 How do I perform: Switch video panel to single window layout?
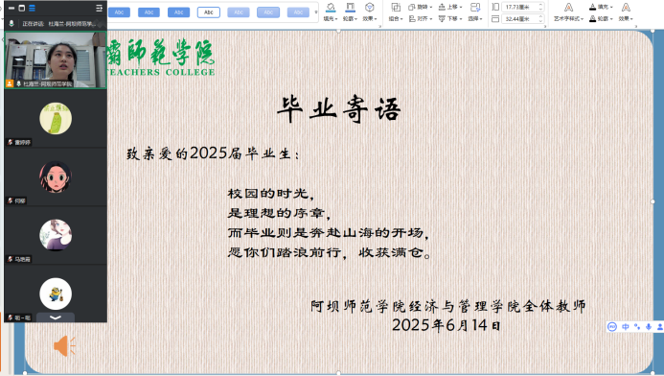(x=22, y=8)
